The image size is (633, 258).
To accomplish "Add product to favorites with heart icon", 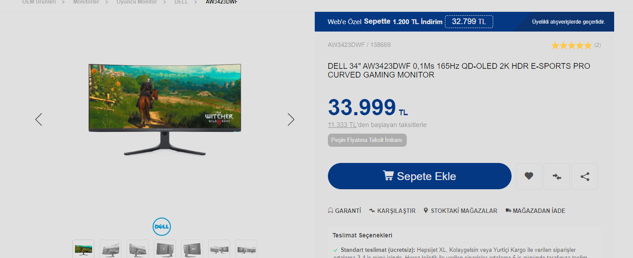I will (x=529, y=176).
